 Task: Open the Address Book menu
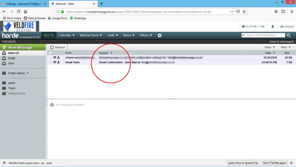pos(91,35)
